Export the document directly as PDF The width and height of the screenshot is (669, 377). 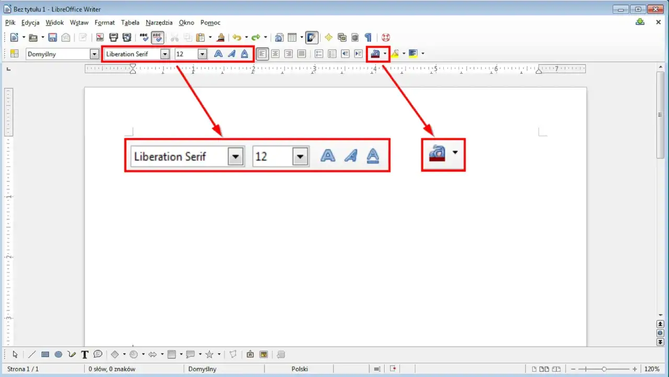click(x=100, y=37)
